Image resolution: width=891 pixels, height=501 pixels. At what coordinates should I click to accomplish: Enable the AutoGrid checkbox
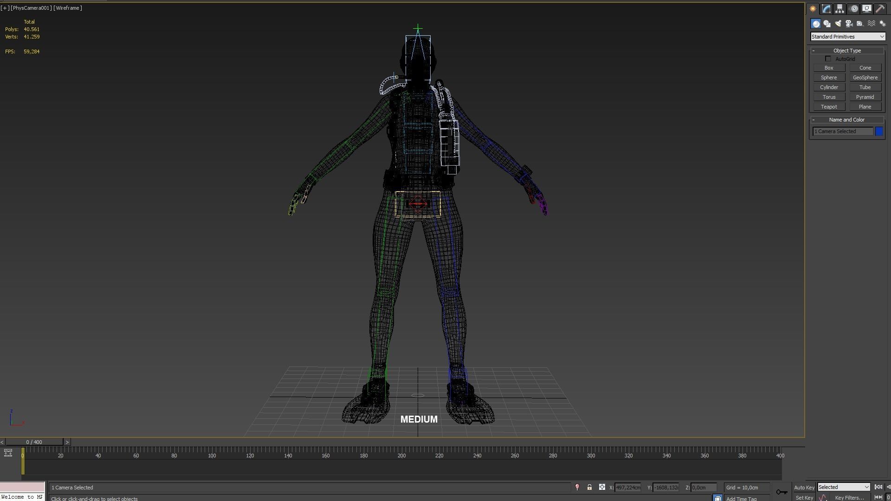point(828,59)
